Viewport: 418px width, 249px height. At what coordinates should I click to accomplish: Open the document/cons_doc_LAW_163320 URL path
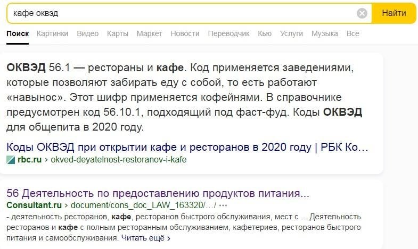click(x=144, y=205)
